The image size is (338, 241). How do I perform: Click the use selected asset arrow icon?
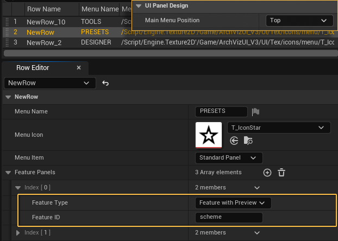(x=234, y=141)
